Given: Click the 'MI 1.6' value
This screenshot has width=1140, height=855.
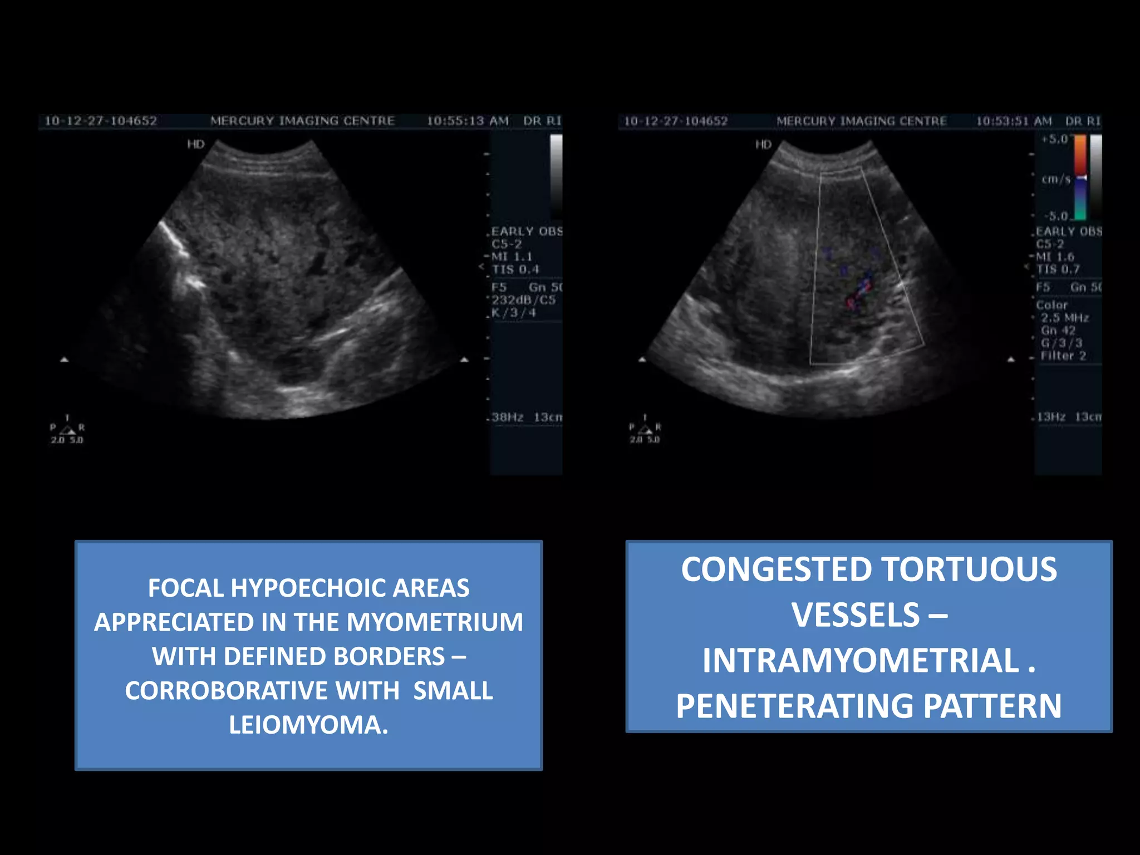Looking at the screenshot, I should [1055, 257].
